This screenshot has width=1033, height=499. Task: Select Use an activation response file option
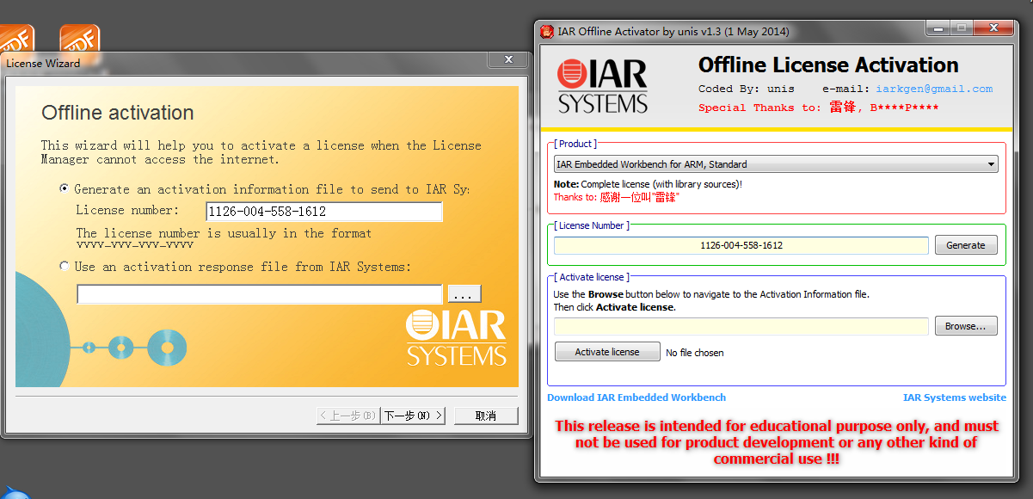[65, 267]
